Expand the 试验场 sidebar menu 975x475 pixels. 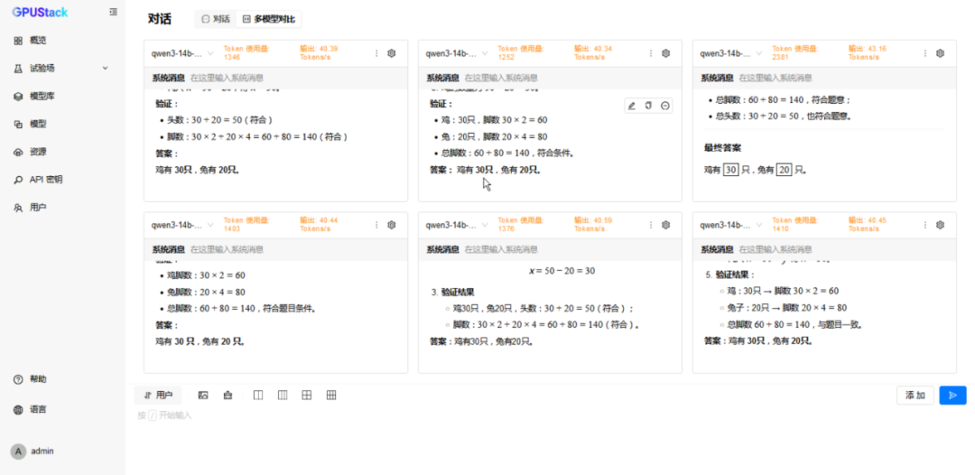62,68
